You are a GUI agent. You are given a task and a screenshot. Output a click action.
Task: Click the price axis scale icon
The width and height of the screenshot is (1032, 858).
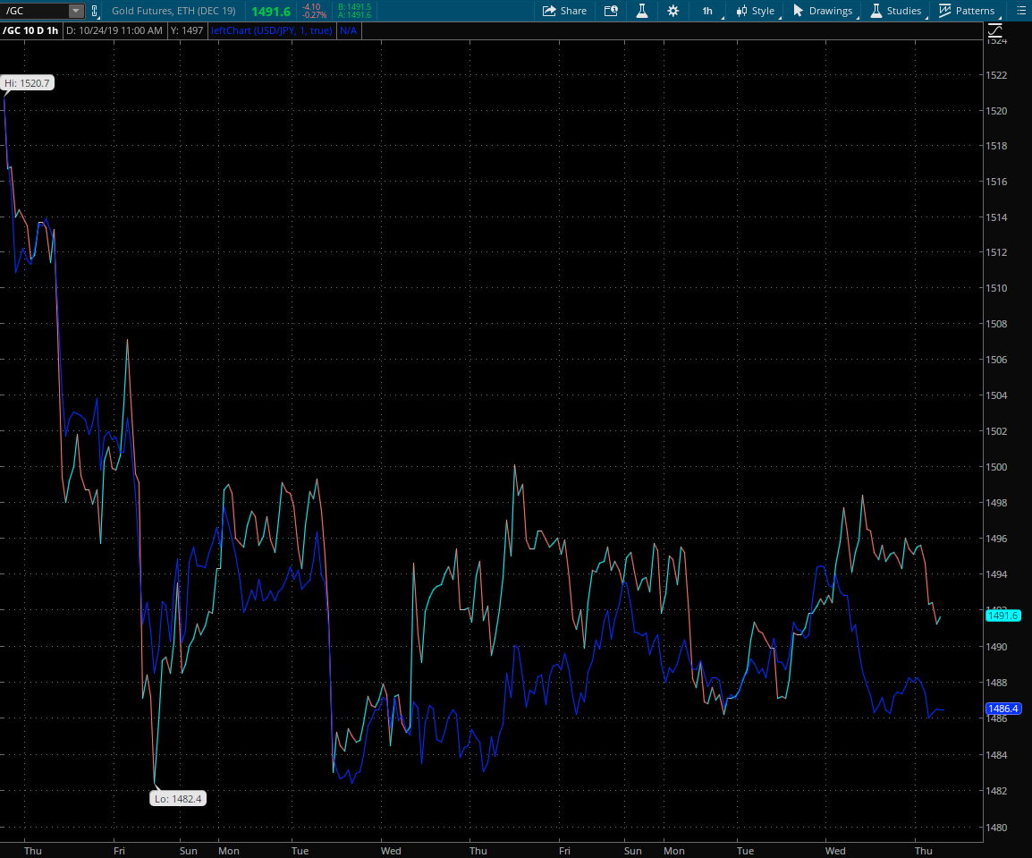[x=995, y=30]
